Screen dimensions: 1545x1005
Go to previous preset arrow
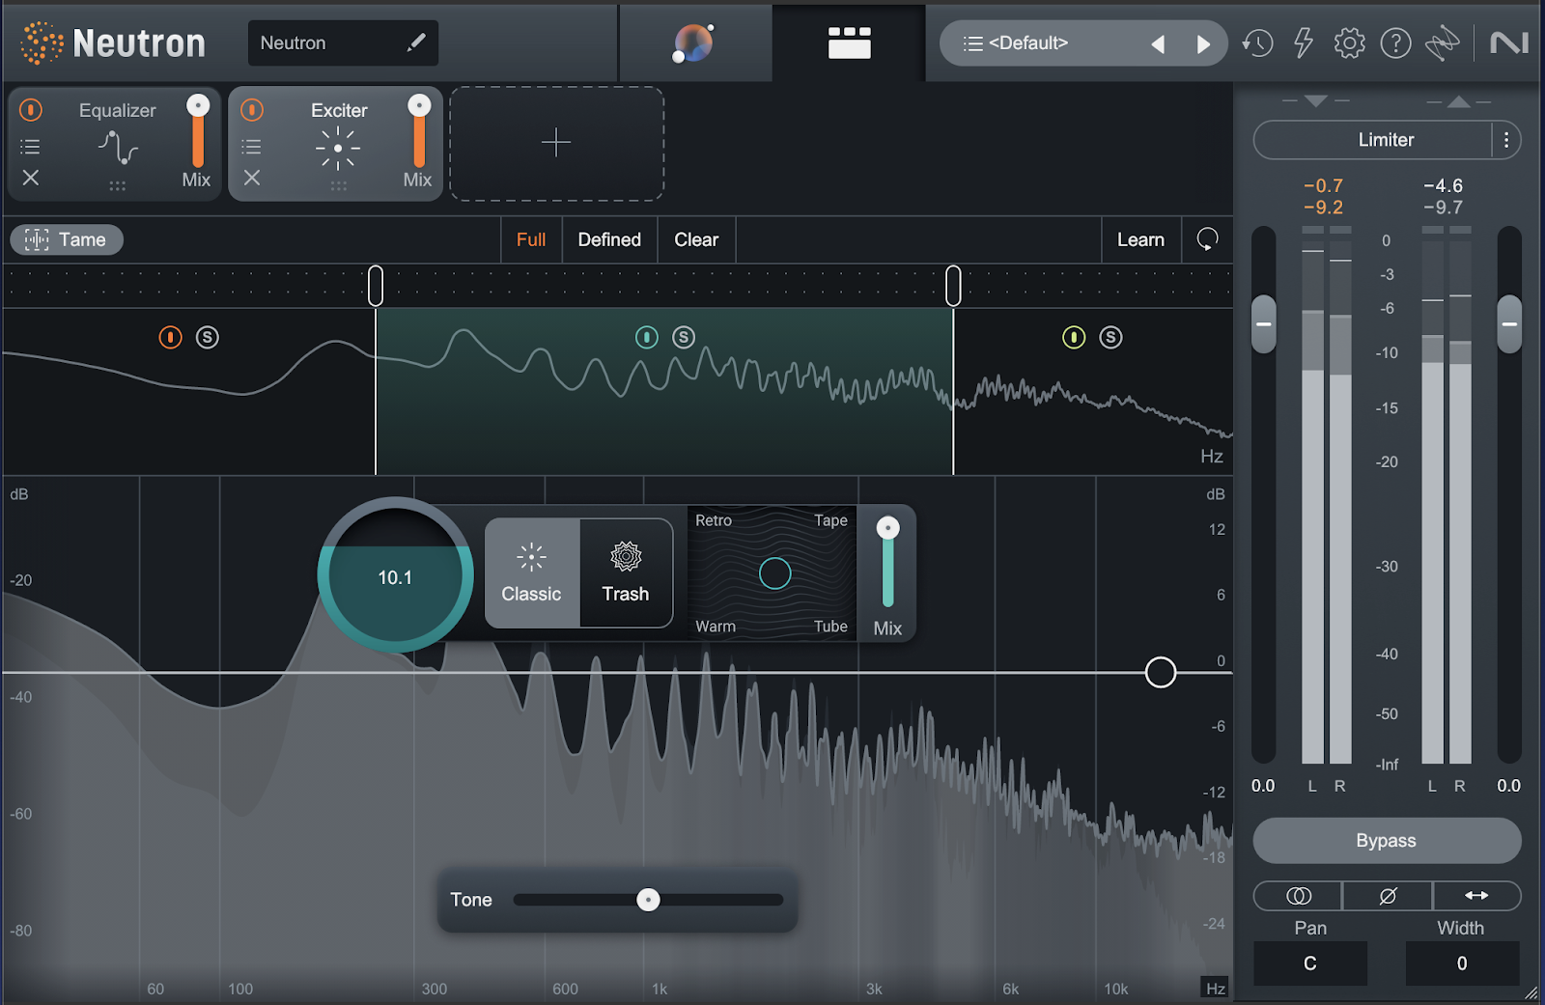point(1158,43)
